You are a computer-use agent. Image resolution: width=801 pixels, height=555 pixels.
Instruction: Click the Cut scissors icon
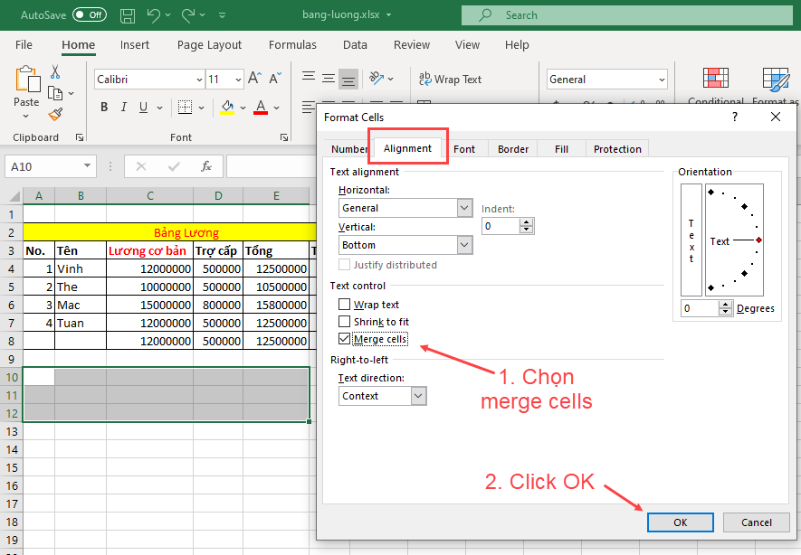tap(55, 72)
